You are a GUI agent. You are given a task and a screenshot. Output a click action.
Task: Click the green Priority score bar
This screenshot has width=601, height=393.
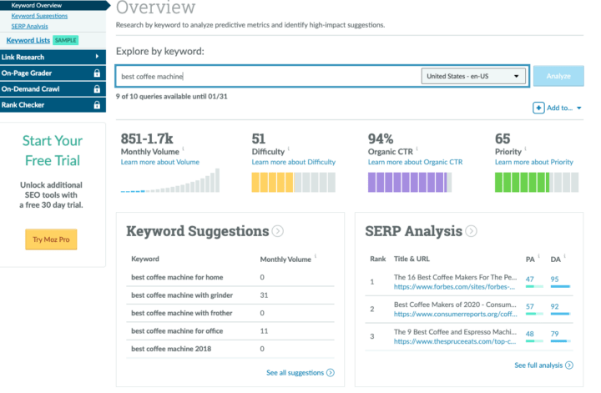coord(537,183)
